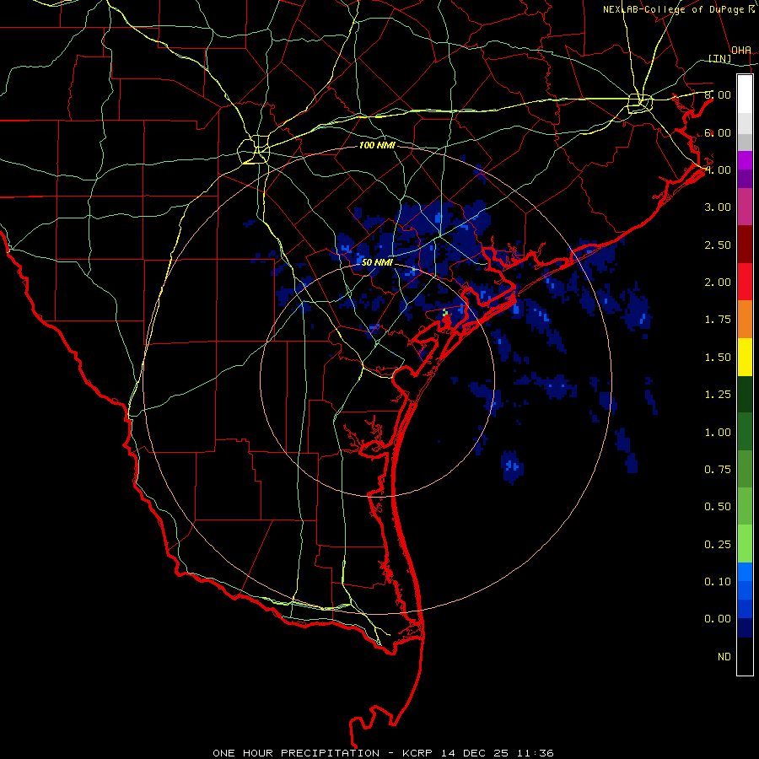Click the [IN] units label
This screenshot has height=759, width=759.
720,58
